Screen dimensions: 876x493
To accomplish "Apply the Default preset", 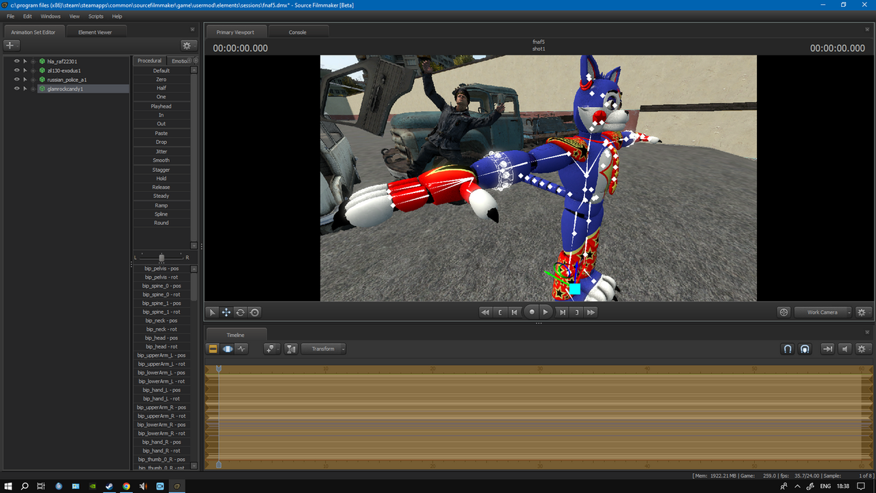I will [162, 71].
